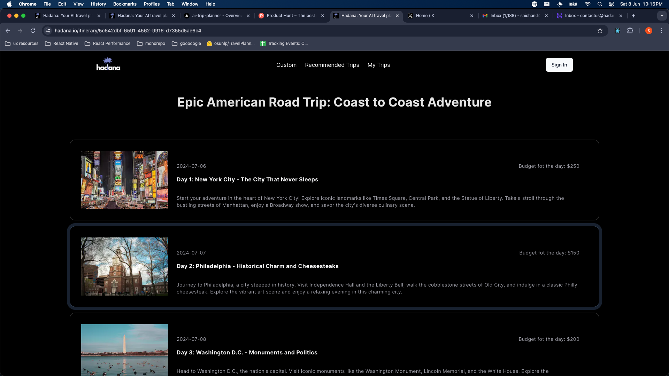Image resolution: width=669 pixels, height=376 pixels.
Task: Reload the page
Action: click(33, 31)
